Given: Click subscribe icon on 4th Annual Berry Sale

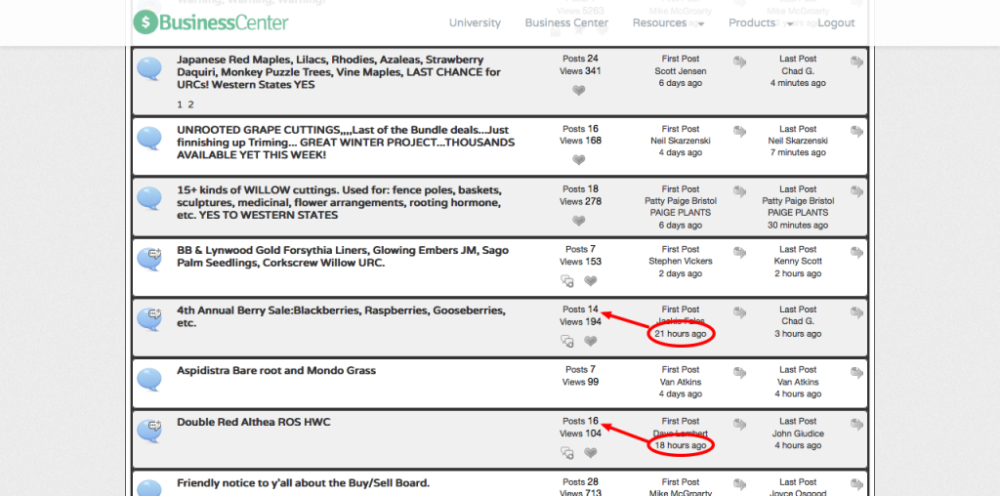Looking at the screenshot, I should coord(567,342).
